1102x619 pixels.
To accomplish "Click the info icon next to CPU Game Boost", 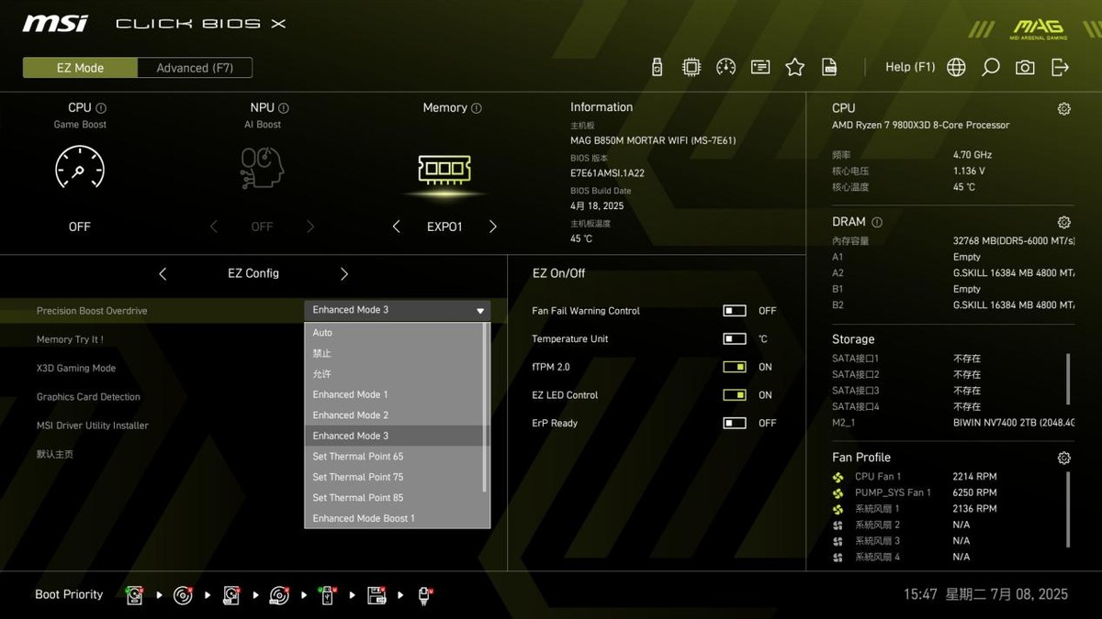I will pos(101,108).
